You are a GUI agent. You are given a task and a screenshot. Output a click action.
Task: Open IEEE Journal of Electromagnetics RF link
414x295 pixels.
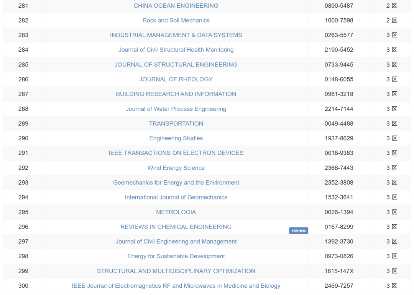tap(176, 286)
